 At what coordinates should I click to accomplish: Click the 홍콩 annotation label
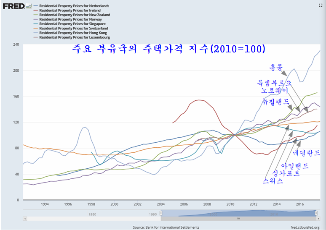point(276,67)
